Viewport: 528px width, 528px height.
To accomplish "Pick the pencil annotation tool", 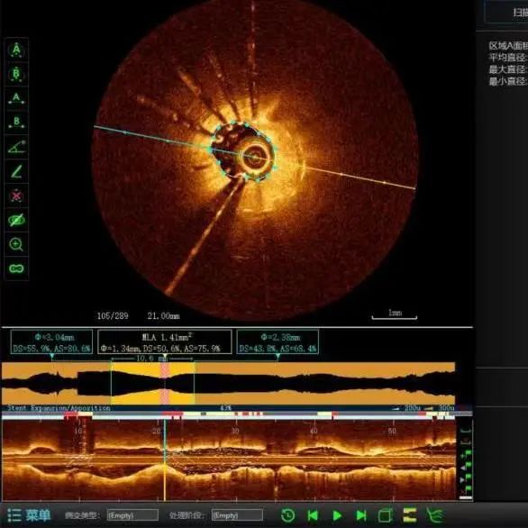I will coord(16,171).
